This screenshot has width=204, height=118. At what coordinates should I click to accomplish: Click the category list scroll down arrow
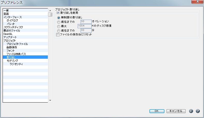pyautogui.click(x=50, y=100)
